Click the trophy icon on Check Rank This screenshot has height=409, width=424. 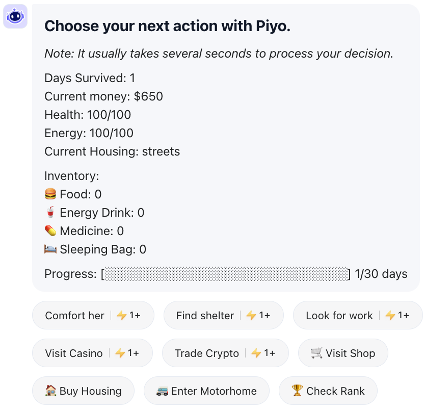coord(297,391)
